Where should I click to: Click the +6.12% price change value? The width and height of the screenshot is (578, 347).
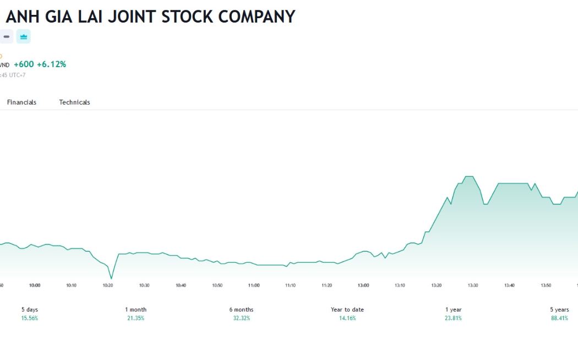point(52,64)
